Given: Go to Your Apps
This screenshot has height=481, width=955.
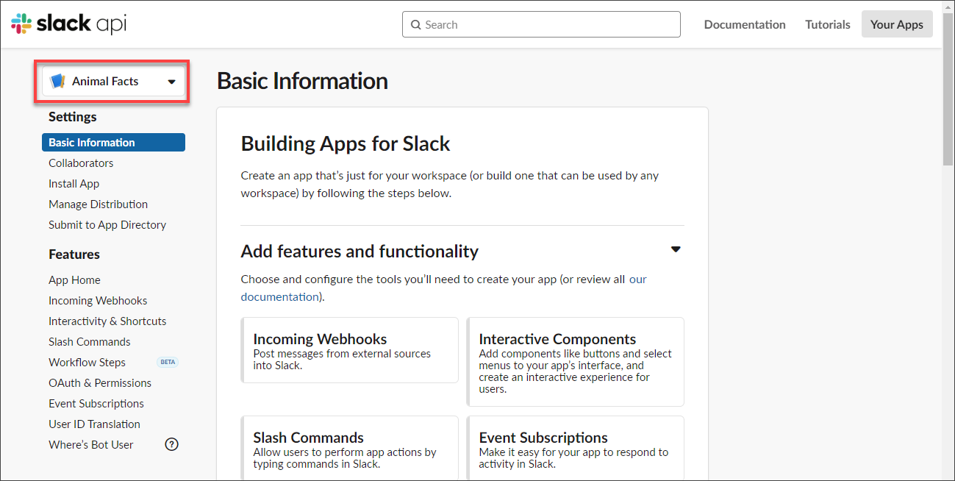Looking at the screenshot, I should [897, 24].
